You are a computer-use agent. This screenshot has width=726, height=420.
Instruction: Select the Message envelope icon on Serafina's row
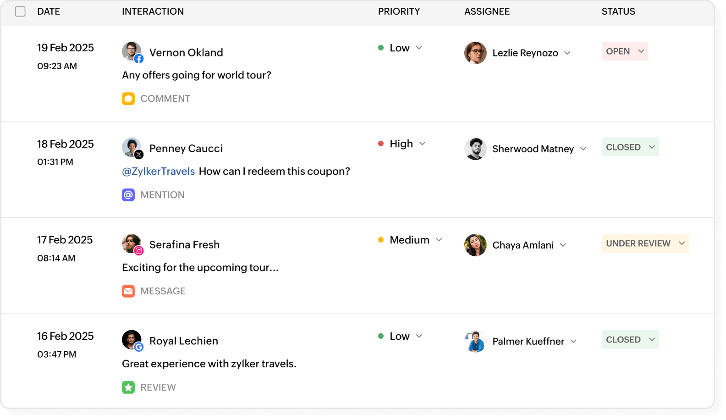128,291
